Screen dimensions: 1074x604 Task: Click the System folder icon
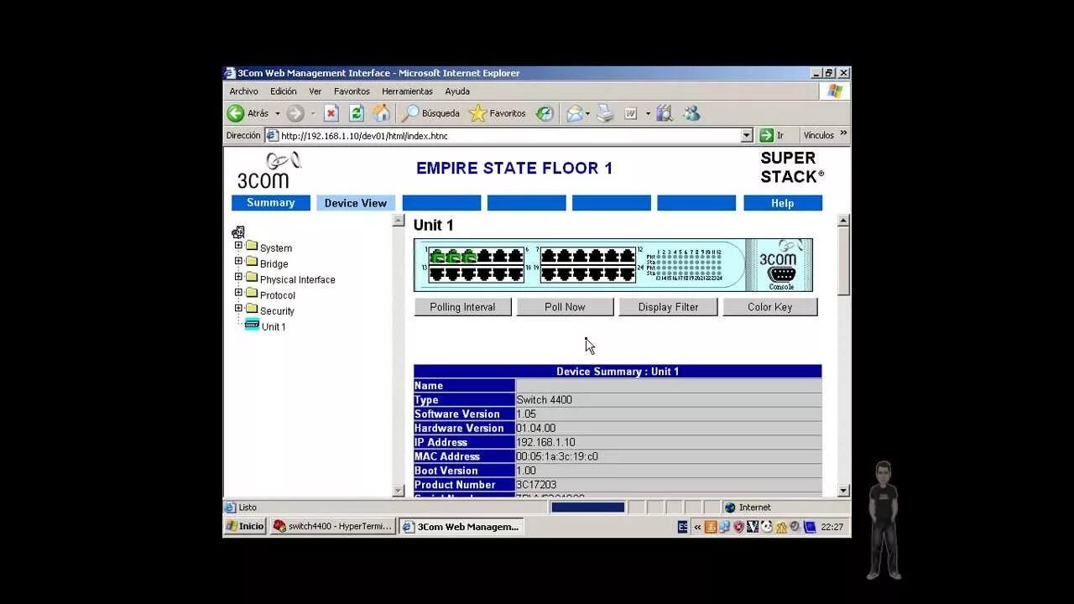click(252, 246)
